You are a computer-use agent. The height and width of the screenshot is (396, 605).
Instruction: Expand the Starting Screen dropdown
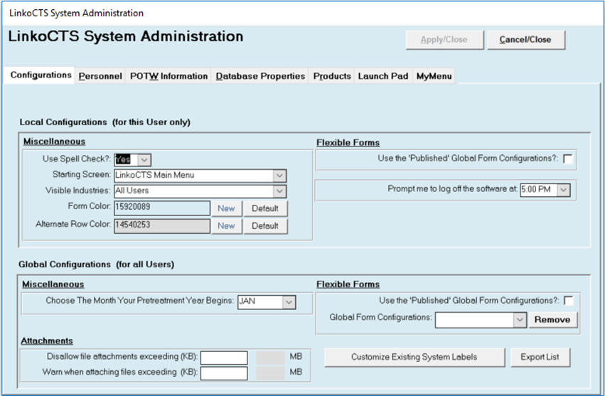click(279, 176)
